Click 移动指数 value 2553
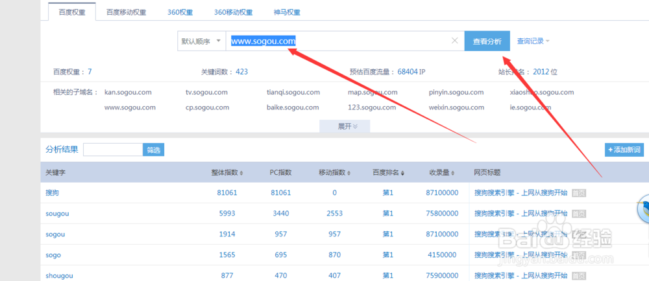This screenshot has height=281, width=649. coord(334,213)
